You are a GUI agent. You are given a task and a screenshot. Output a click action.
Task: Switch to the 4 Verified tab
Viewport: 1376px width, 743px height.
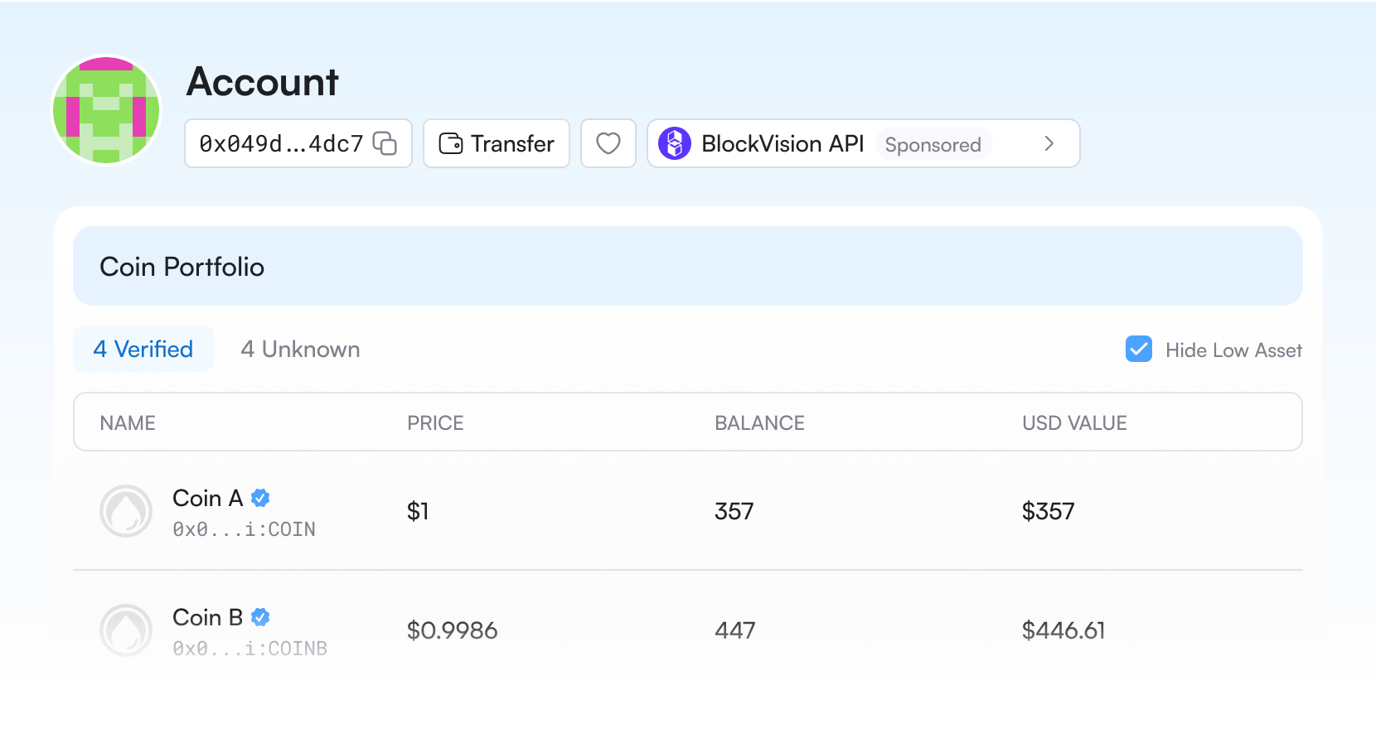[143, 349]
